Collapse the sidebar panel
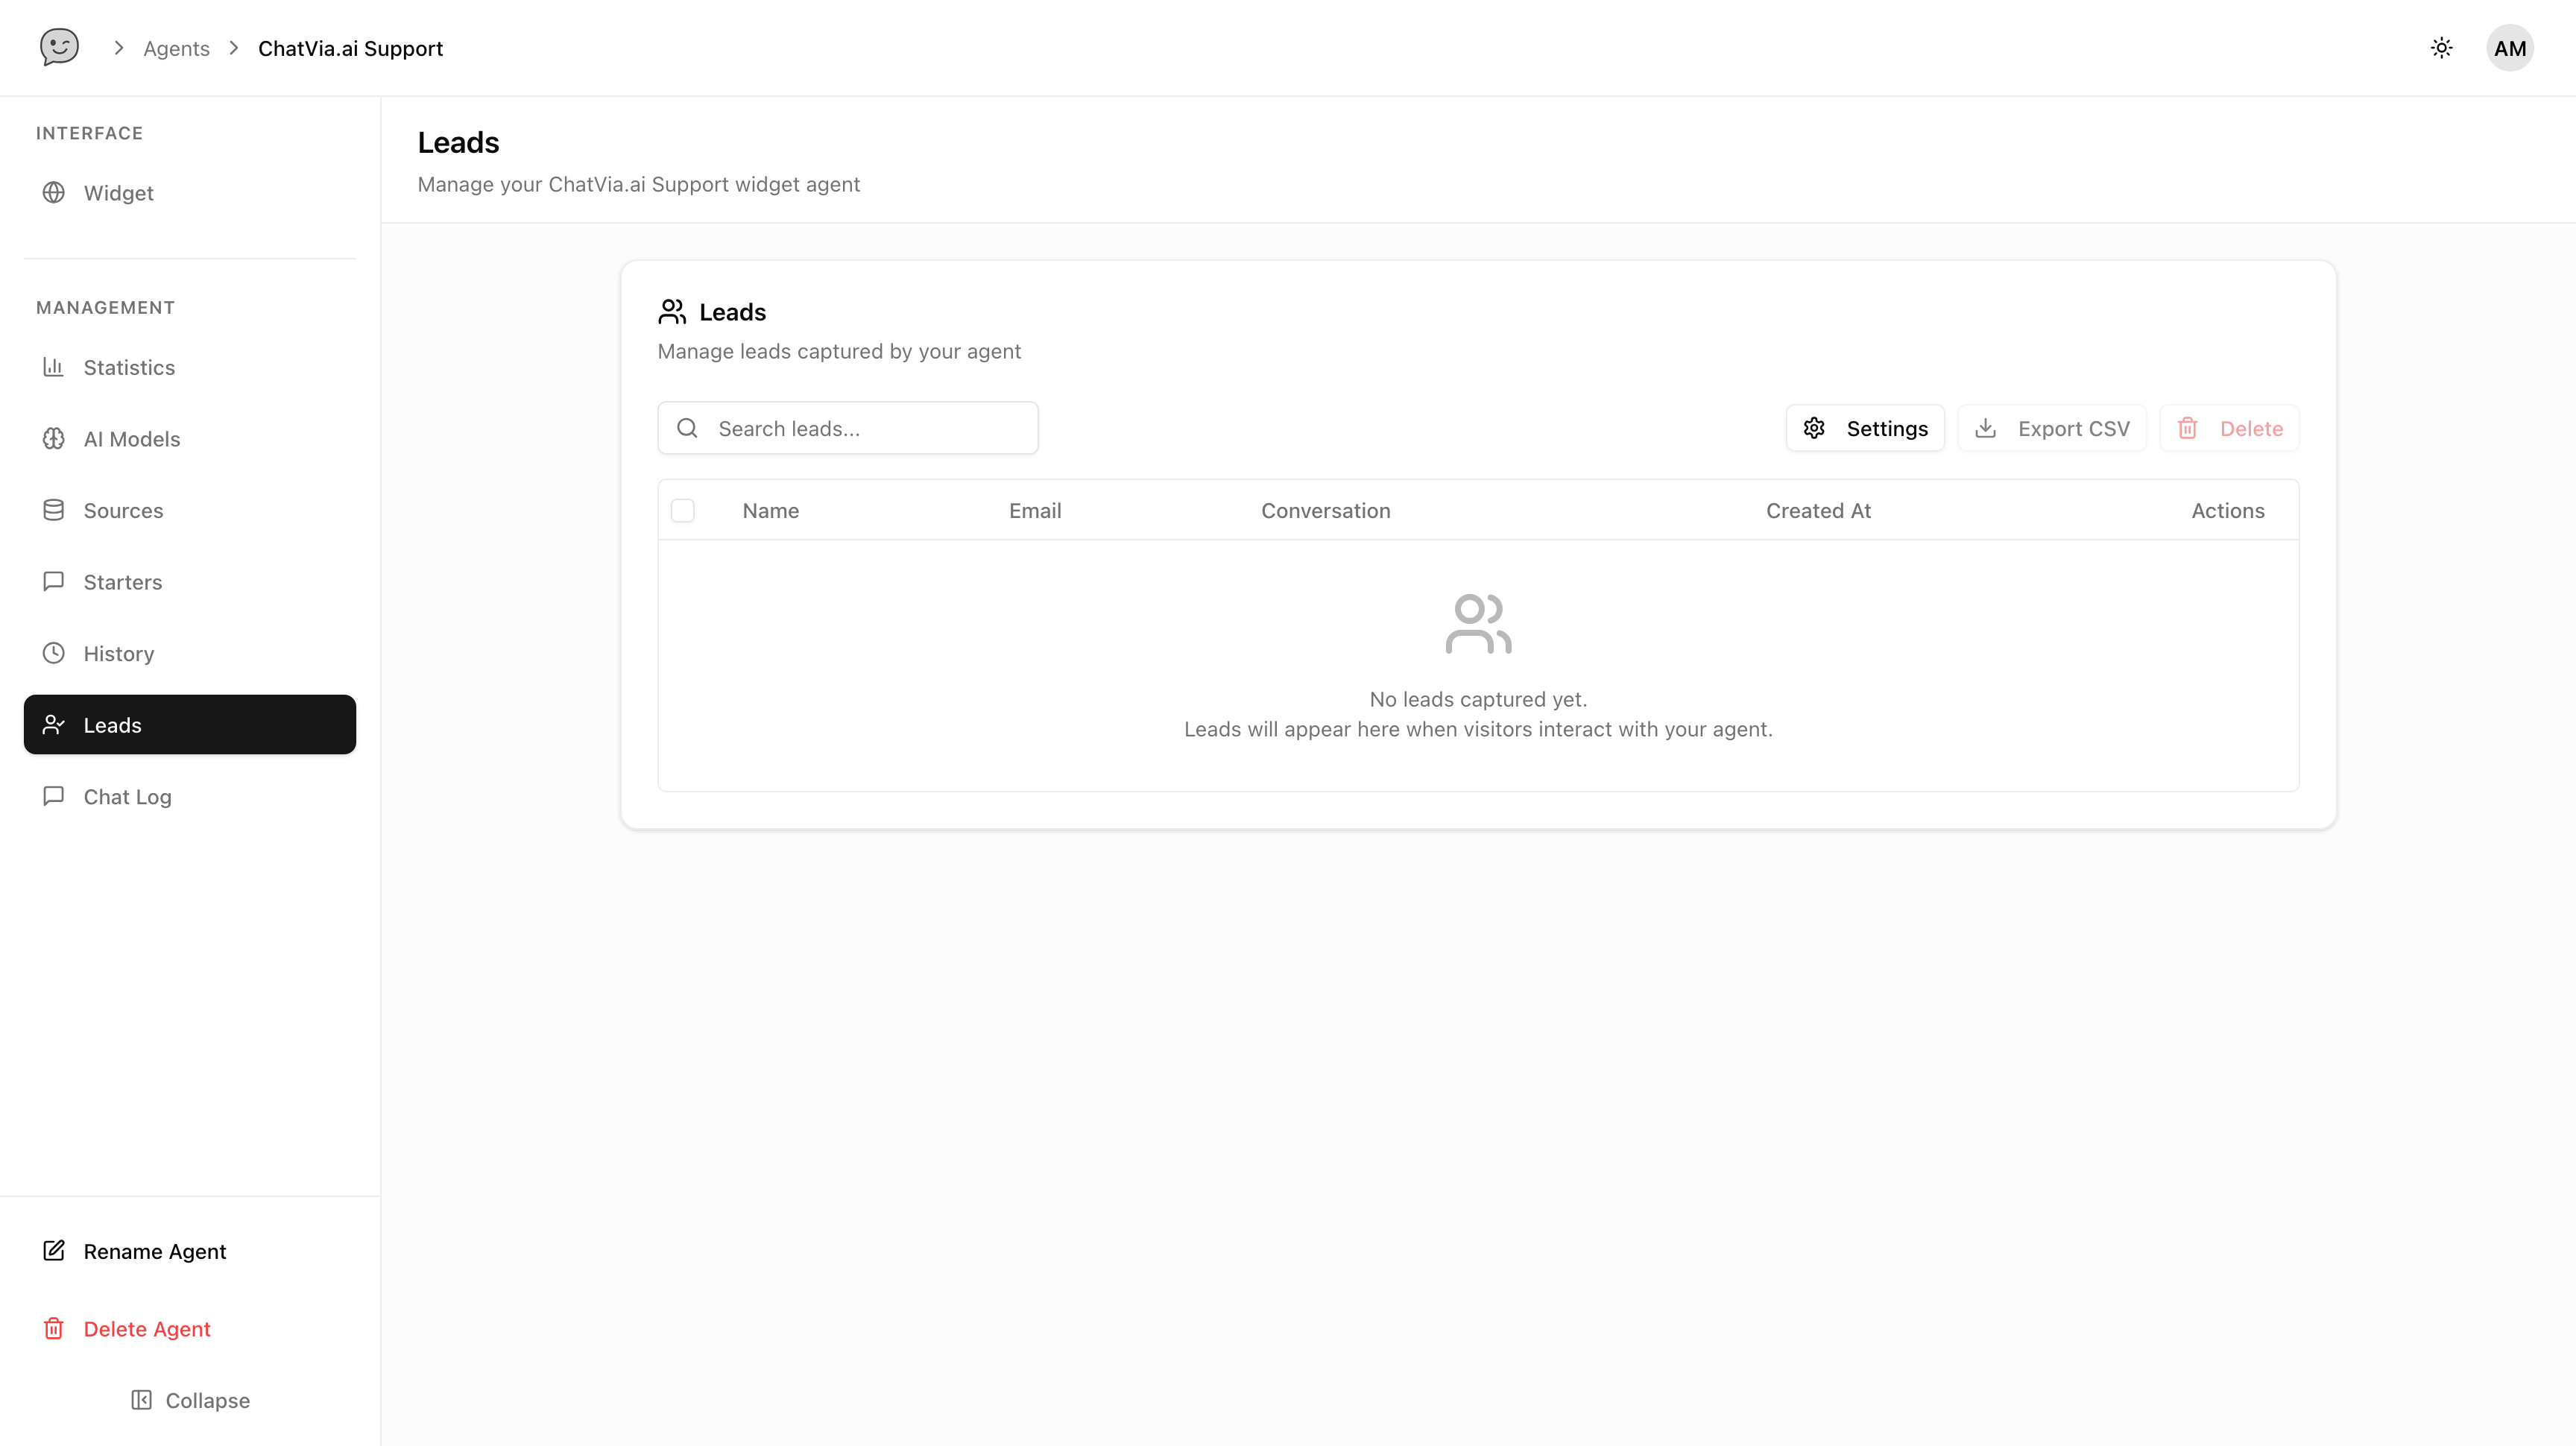The height and width of the screenshot is (1446, 2576). point(190,1400)
